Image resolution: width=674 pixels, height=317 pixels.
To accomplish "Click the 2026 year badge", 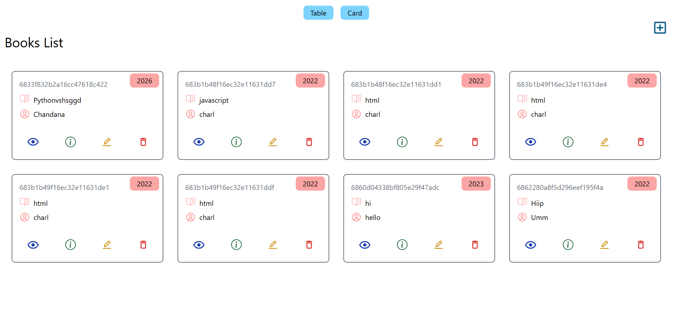I will (x=144, y=81).
